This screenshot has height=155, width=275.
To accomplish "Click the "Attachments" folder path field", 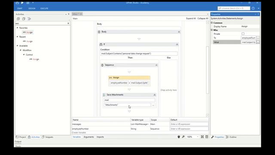I will (127, 105).
